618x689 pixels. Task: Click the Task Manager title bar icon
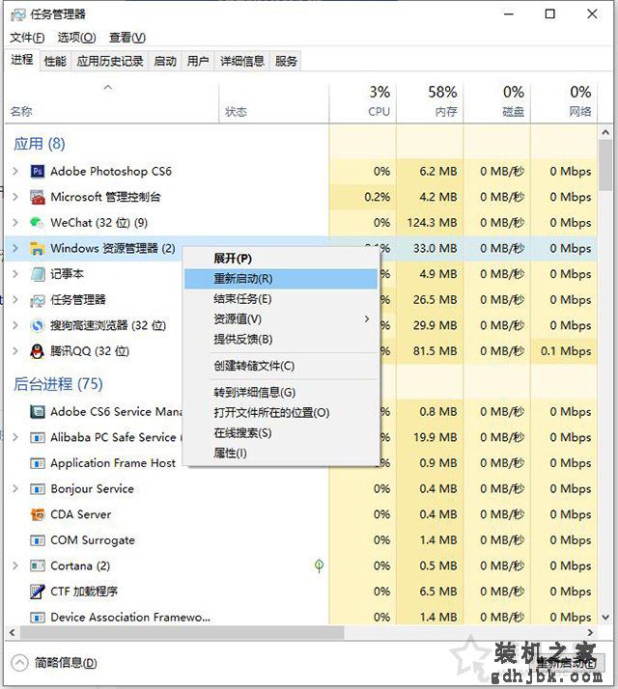(18, 14)
